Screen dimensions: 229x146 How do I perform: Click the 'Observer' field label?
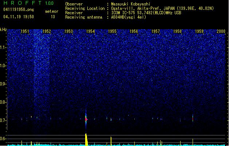point(74,4)
